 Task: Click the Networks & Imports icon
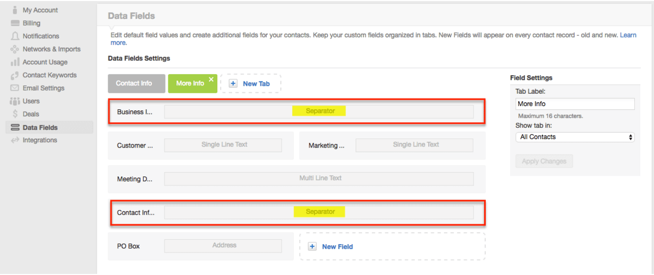tap(15, 50)
